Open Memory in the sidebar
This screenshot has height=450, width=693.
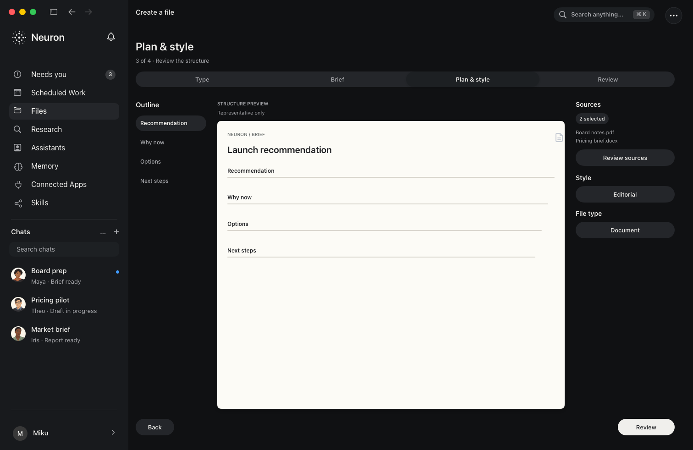[x=64, y=166]
